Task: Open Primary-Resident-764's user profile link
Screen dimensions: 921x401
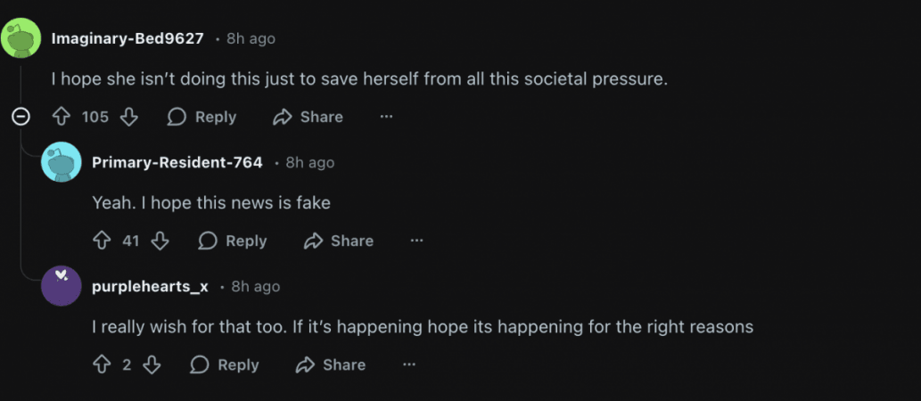Action: [177, 162]
